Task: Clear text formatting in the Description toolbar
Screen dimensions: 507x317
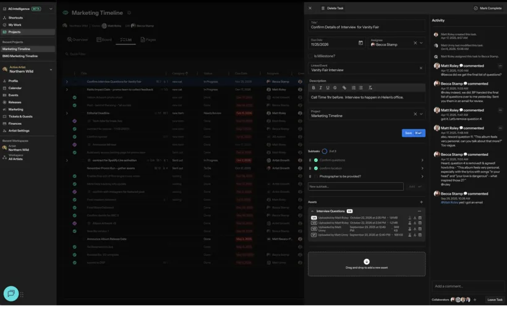Action: coord(370,88)
